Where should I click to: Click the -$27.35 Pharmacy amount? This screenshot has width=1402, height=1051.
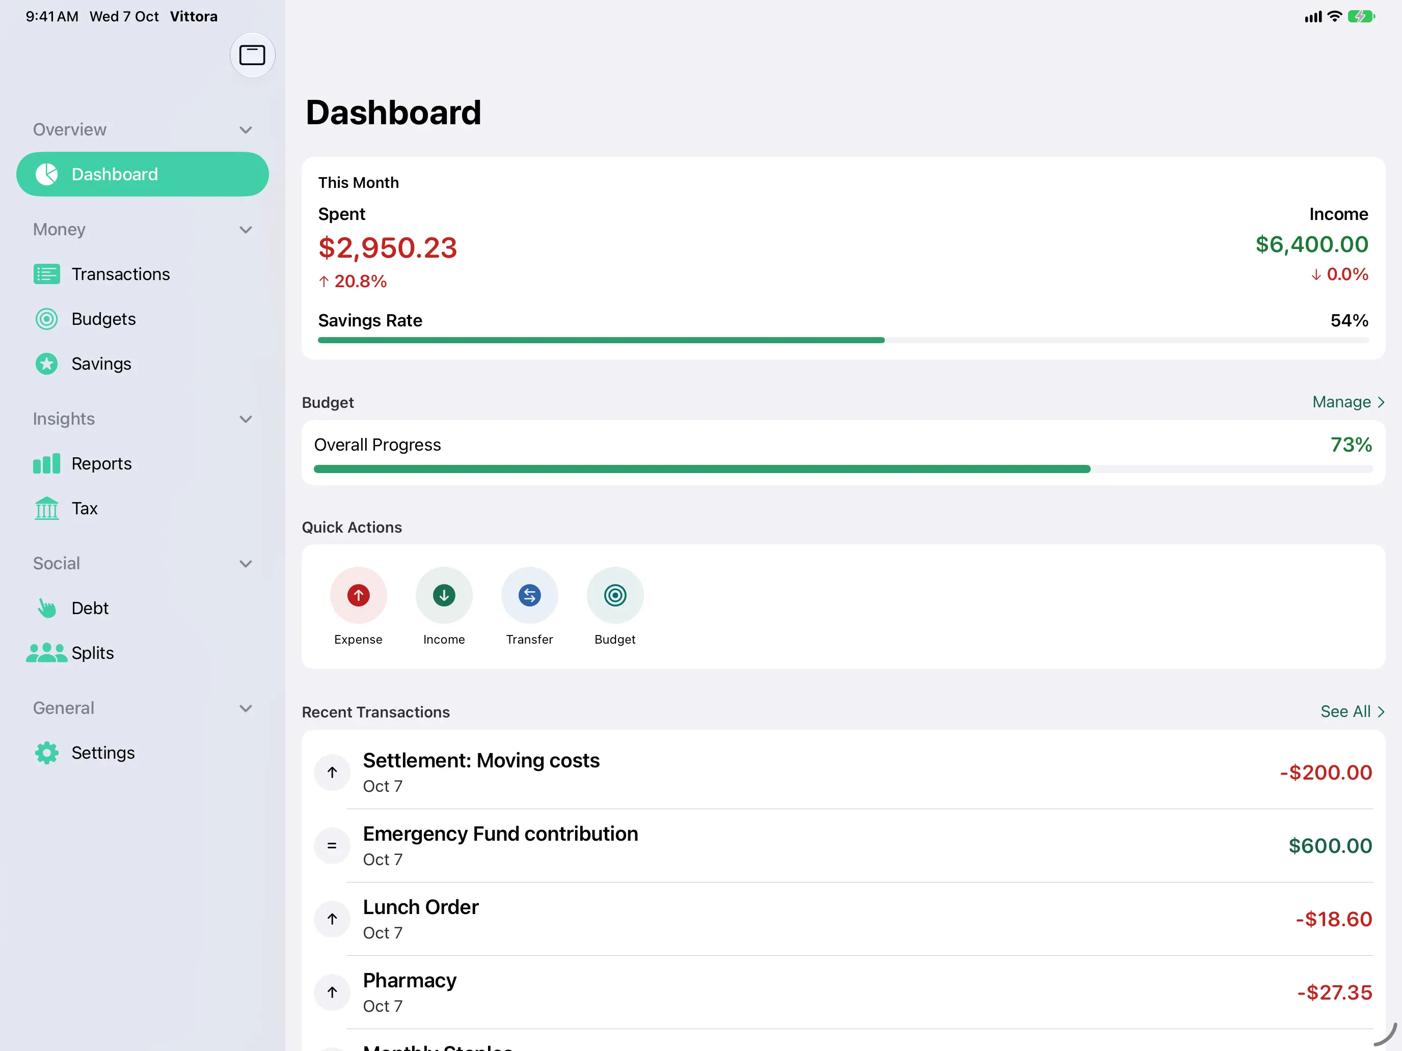(x=1335, y=993)
